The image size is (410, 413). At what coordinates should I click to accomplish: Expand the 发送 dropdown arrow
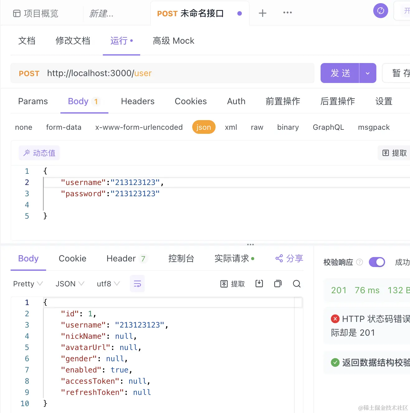coord(368,73)
